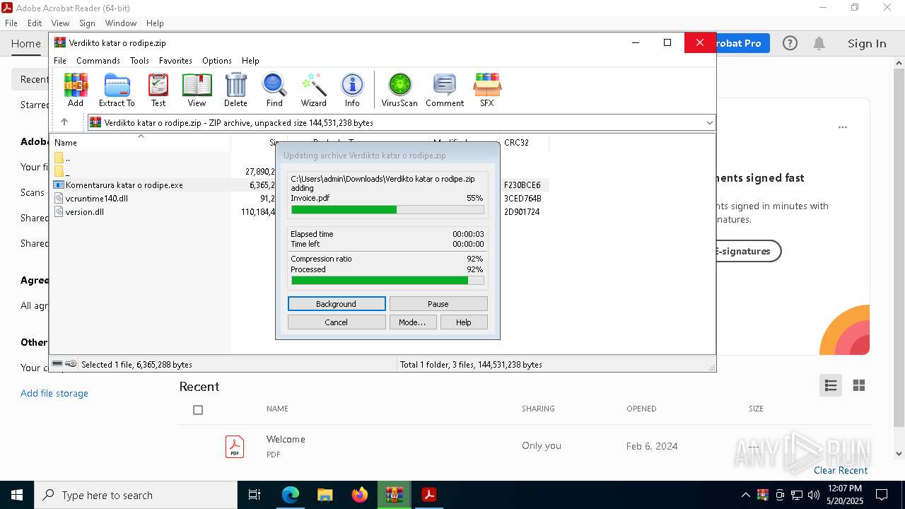905x509 pixels.
Task: Start VirusScan on the archive
Action: point(399,90)
